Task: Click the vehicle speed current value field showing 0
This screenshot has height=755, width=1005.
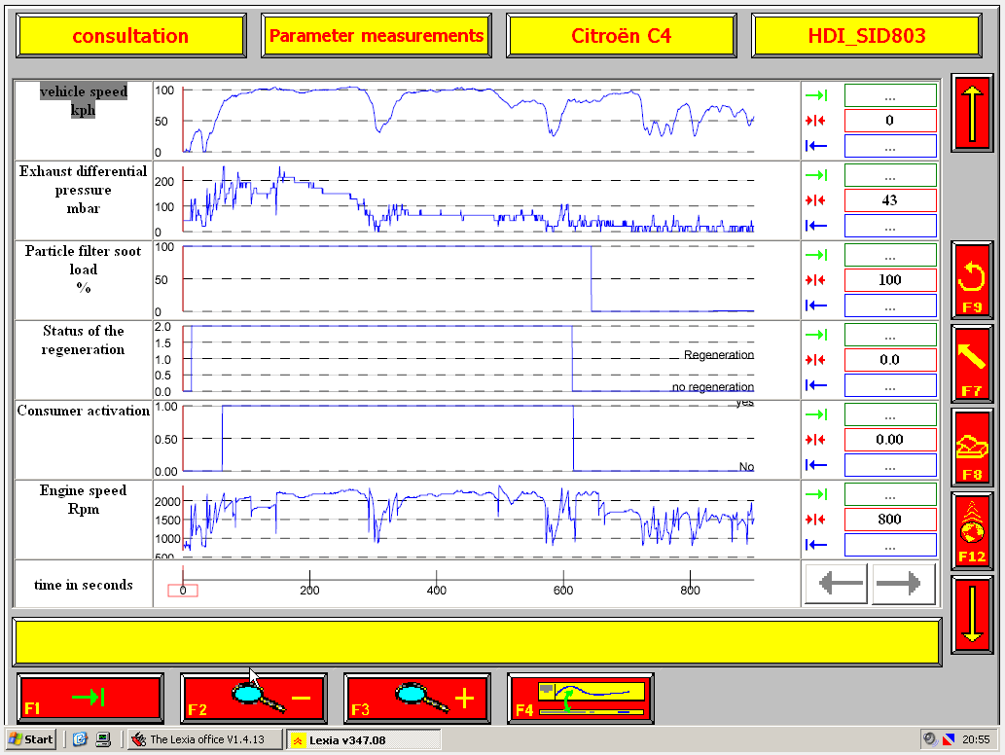Action: 889,121
